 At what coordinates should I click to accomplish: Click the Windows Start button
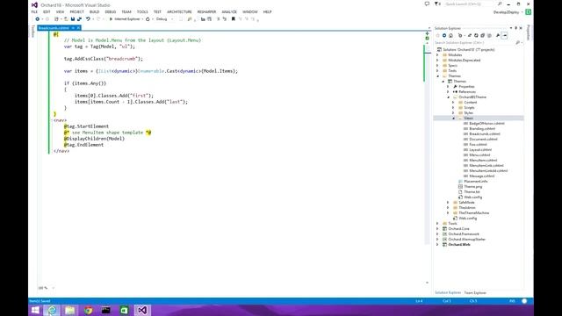pos(35,310)
